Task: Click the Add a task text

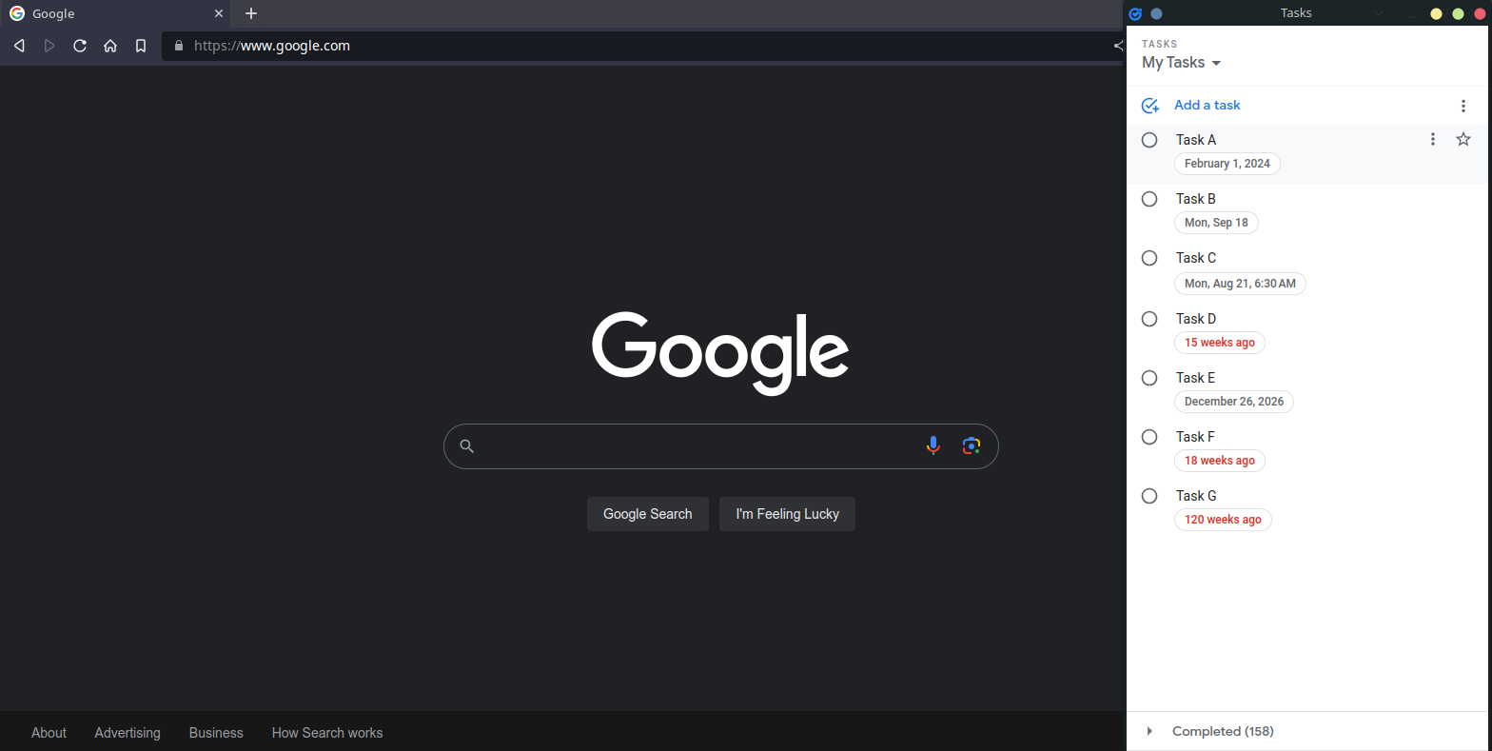Action: pos(1207,106)
